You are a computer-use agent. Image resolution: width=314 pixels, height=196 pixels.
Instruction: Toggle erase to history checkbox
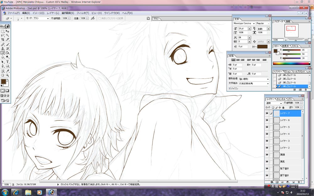pyautogui.click(x=100, y=18)
